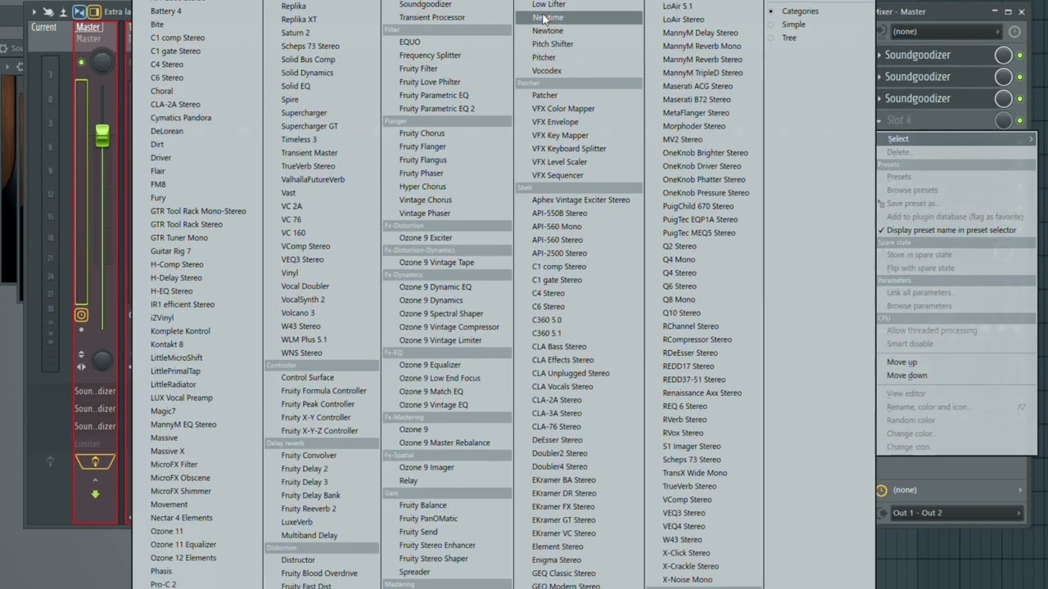
Task: Click the Master track pan knob
Action: 102,62
